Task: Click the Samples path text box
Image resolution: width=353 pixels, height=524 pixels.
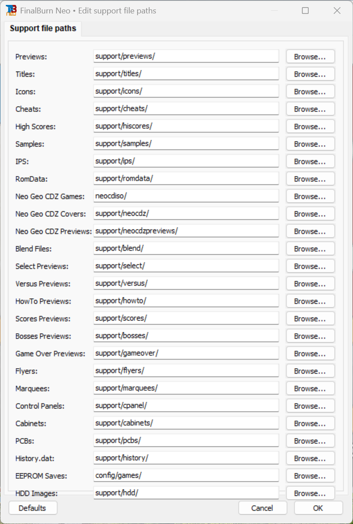Action: click(x=186, y=144)
